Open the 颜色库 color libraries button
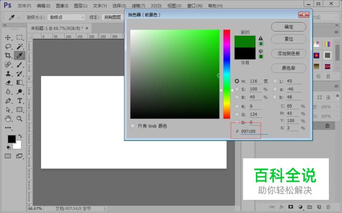The height and width of the screenshot is (213, 342). pyautogui.click(x=288, y=68)
